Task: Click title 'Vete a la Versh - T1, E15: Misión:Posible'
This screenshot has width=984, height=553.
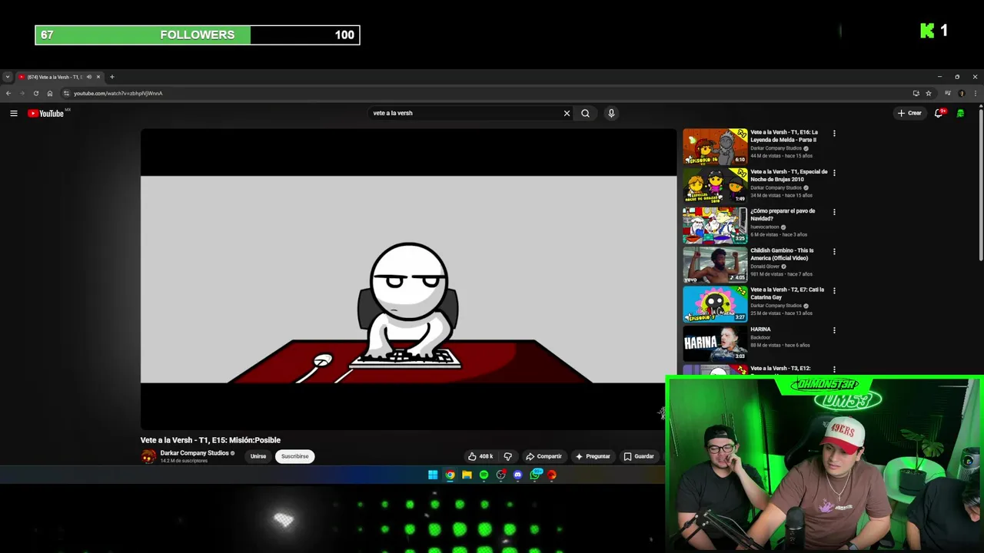Action: pos(210,440)
